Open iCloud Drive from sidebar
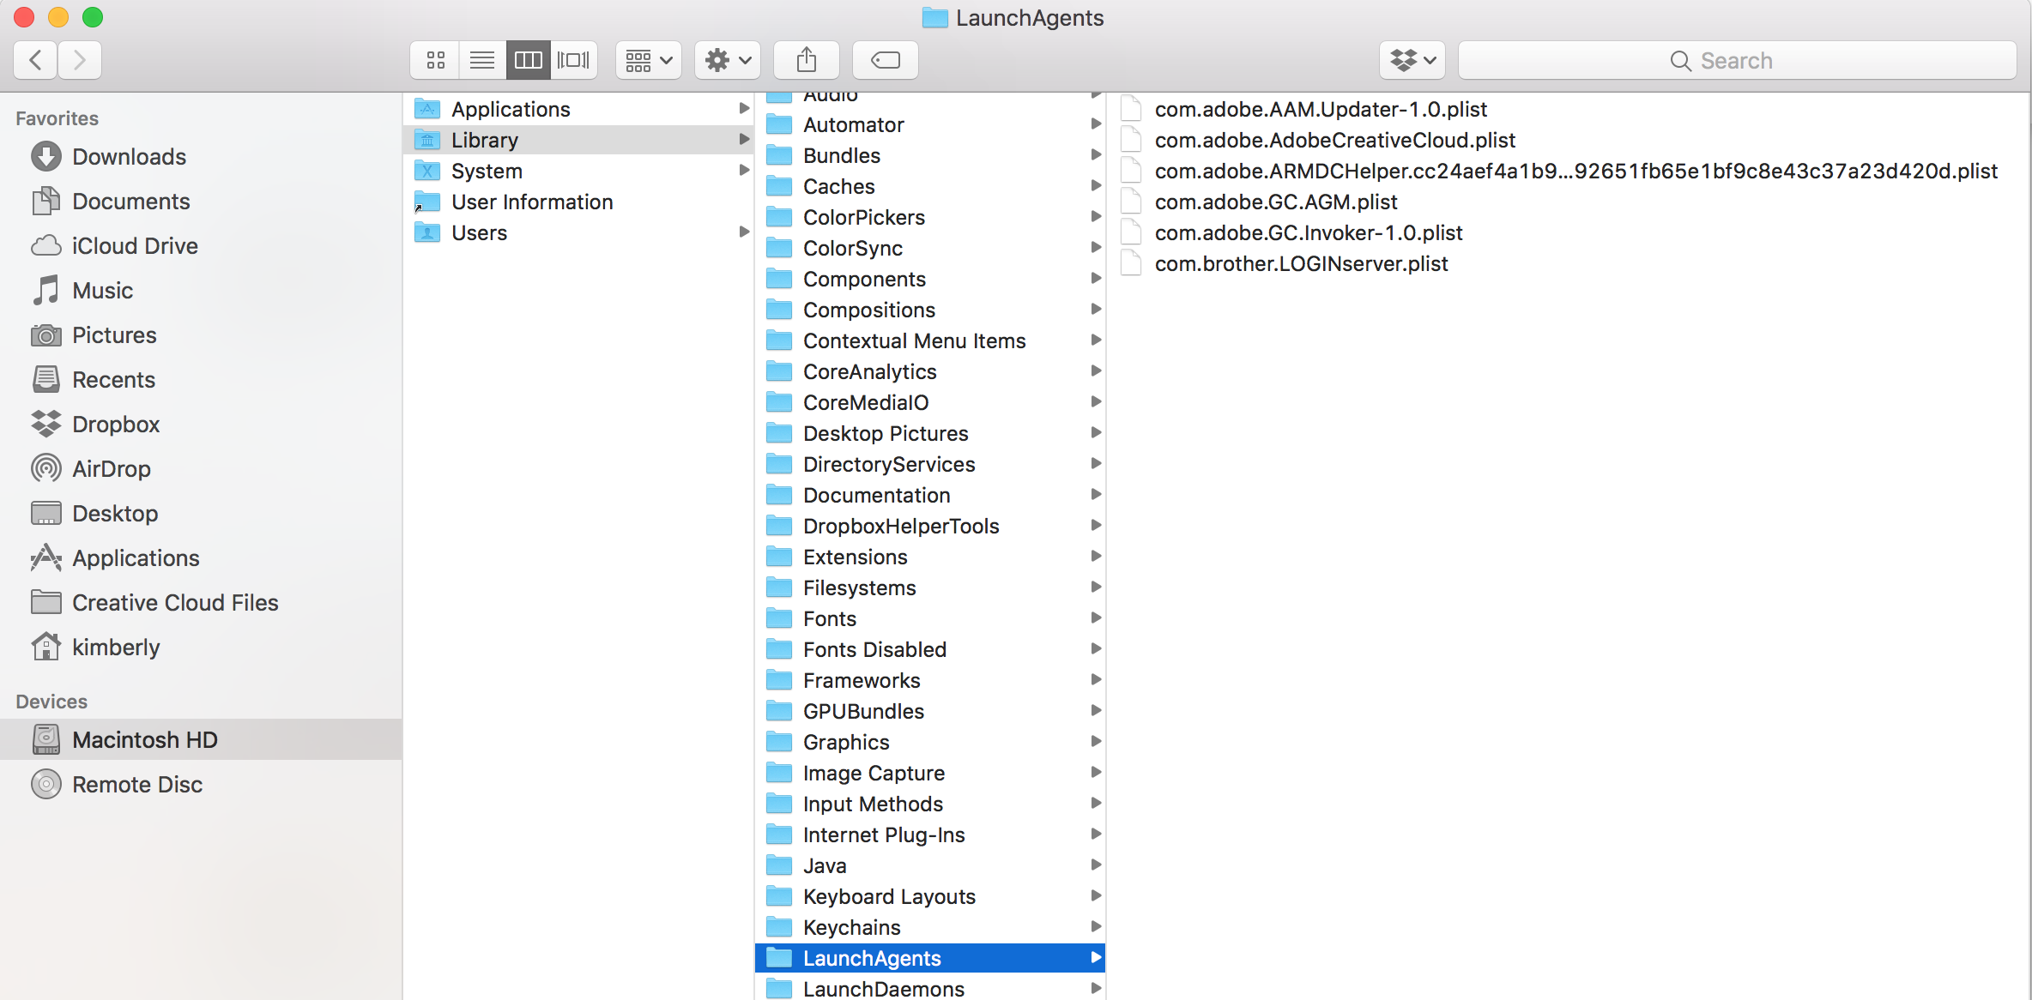This screenshot has height=1000, width=2032. pos(135,246)
